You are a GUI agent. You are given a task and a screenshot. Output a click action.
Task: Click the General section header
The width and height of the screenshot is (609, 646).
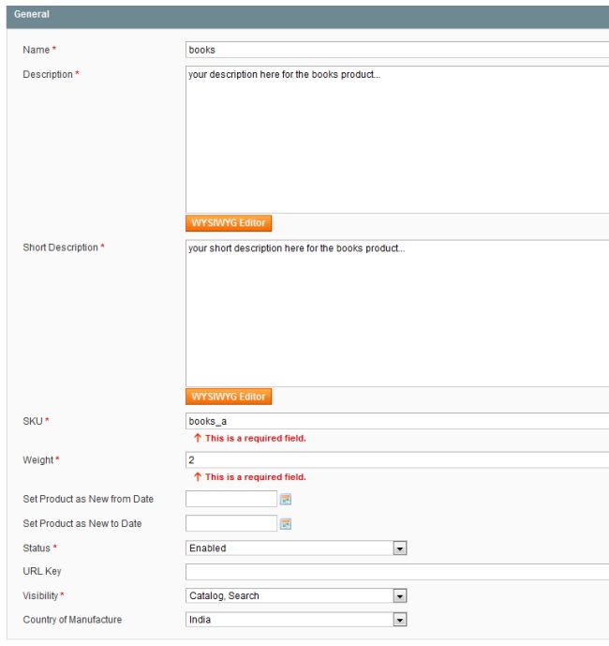point(307,17)
